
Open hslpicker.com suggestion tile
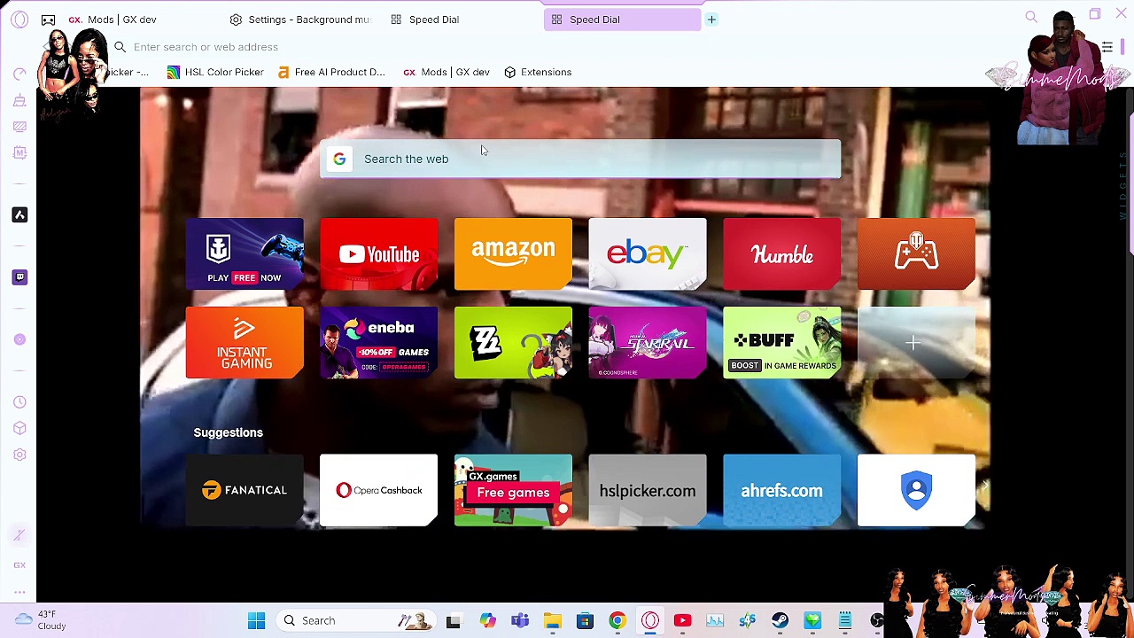coord(648,490)
